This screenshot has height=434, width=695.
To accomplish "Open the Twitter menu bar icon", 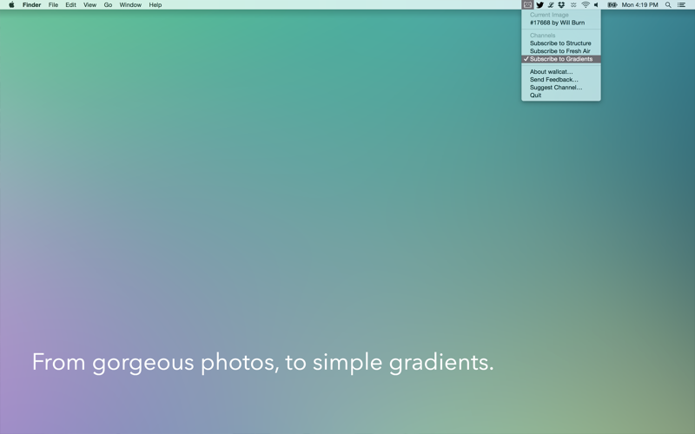I will pos(539,5).
